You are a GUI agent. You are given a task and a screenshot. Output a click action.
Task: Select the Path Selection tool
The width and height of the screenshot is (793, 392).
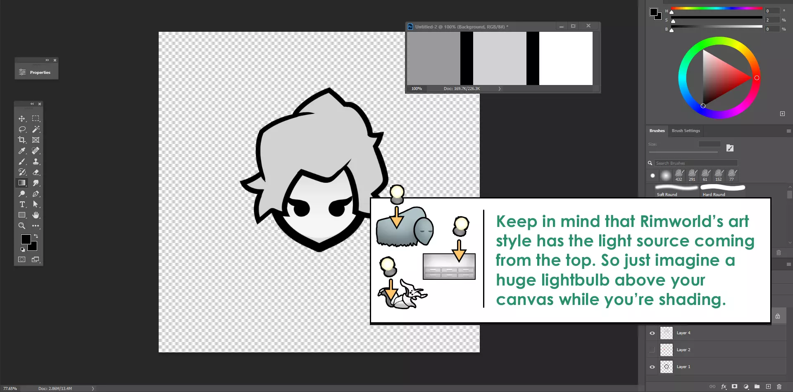(36, 205)
